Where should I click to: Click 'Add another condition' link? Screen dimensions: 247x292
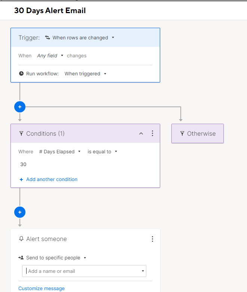pyautogui.click(x=48, y=179)
